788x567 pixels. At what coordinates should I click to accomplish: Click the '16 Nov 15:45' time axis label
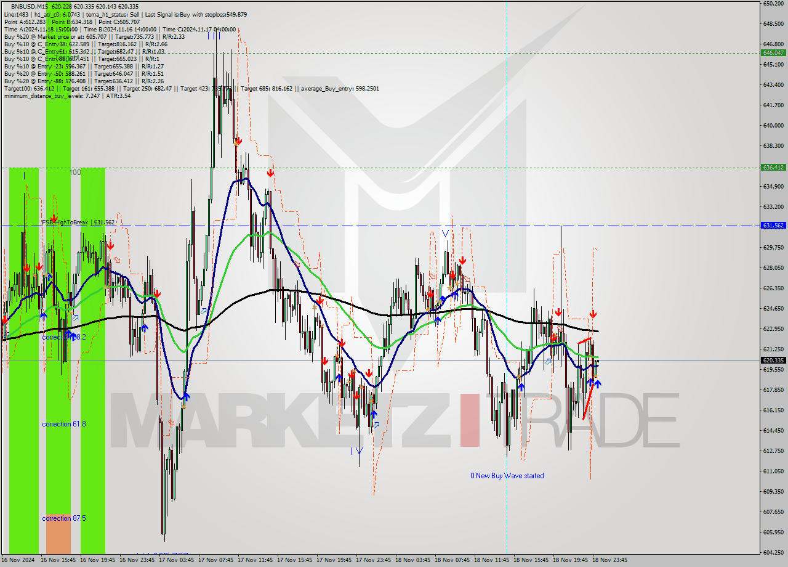click(57, 560)
